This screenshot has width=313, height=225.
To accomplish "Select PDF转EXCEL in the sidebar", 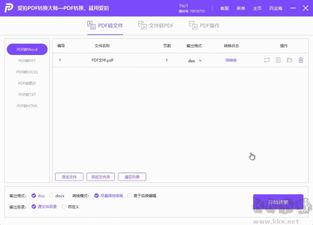I will pyautogui.click(x=27, y=72).
